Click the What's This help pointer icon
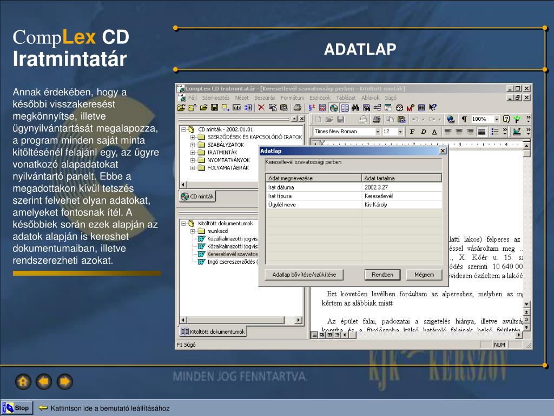554x416 pixels. (432, 108)
